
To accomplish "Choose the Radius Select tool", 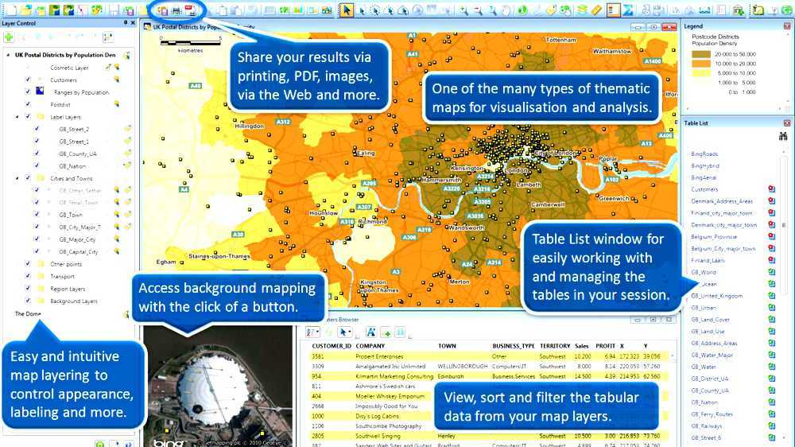I will (x=375, y=10).
